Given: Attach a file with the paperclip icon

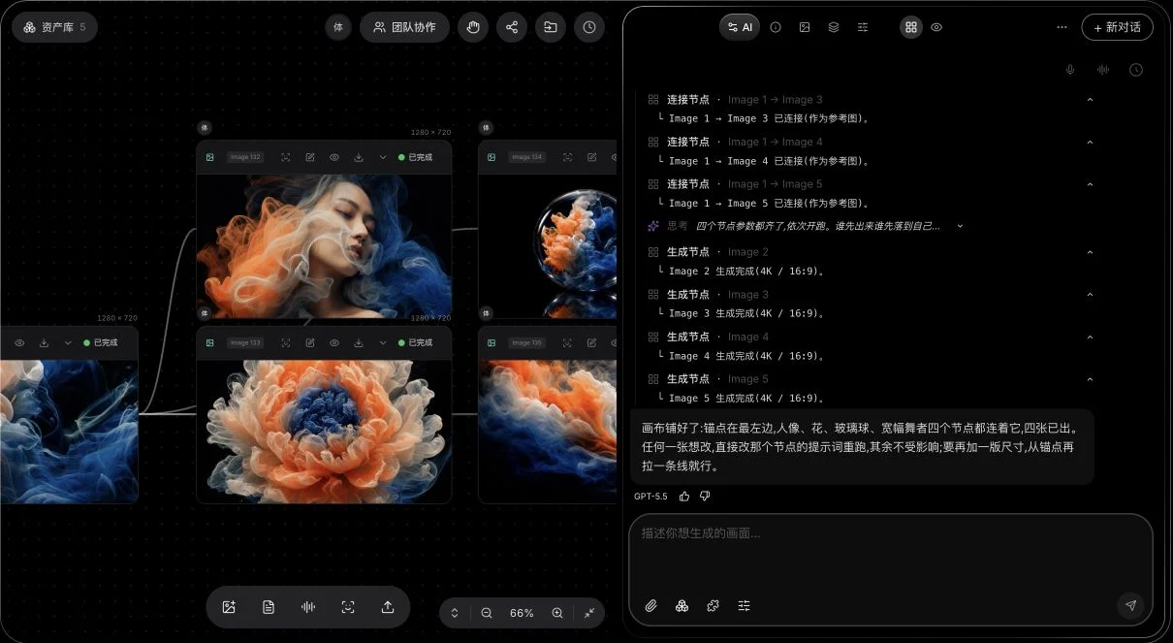Looking at the screenshot, I should (x=651, y=605).
